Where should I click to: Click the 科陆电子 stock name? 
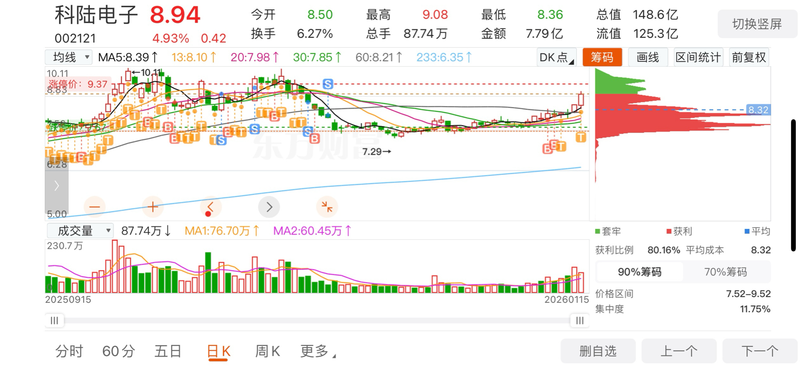pyautogui.click(x=96, y=15)
